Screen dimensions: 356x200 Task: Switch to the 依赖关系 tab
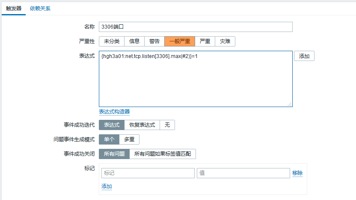(x=40, y=9)
